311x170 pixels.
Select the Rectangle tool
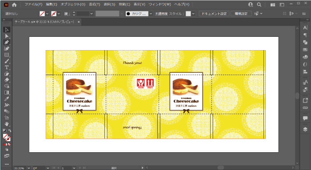tap(7, 55)
